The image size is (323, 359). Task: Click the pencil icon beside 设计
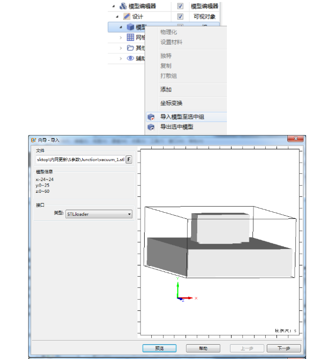(126, 16)
